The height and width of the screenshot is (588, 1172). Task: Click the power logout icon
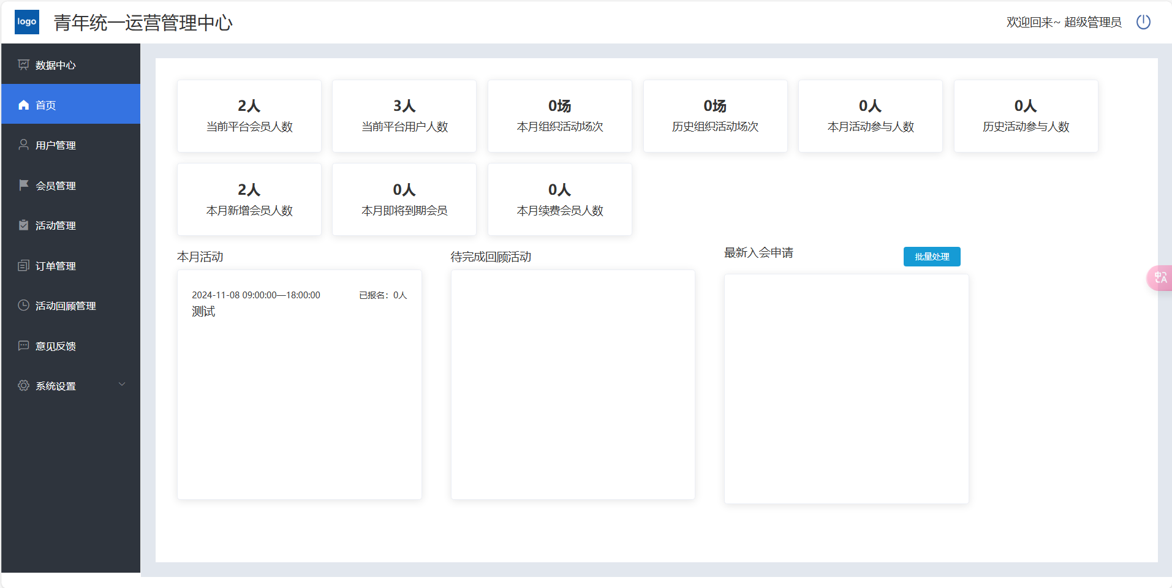pyautogui.click(x=1143, y=22)
